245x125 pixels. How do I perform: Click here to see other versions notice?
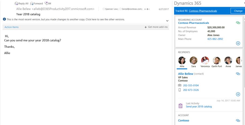pyautogui.click(x=66, y=20)
